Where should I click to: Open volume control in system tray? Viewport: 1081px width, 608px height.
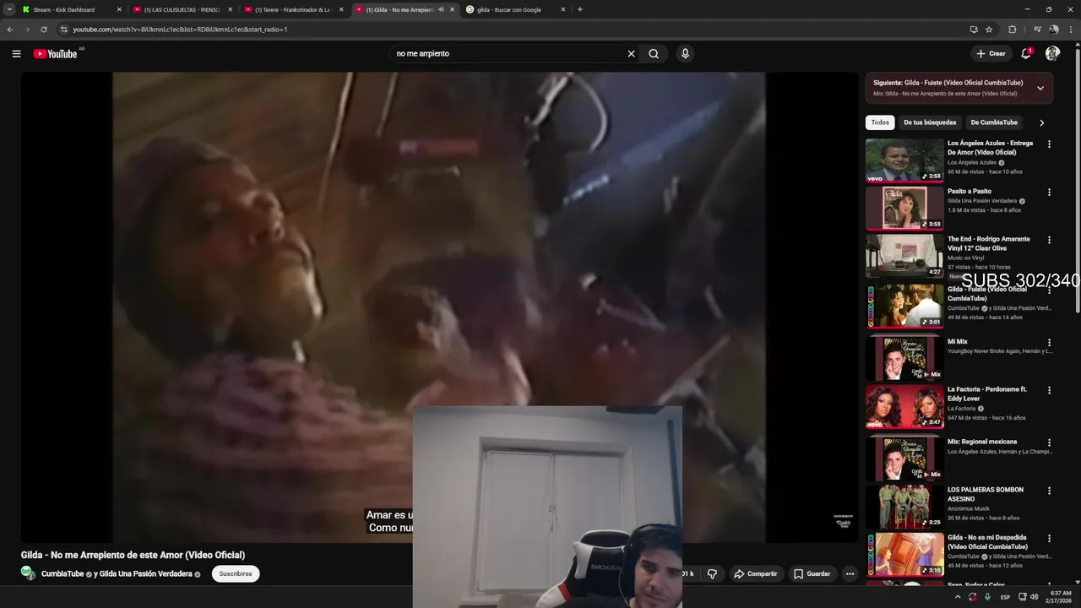coord(1035,597)
